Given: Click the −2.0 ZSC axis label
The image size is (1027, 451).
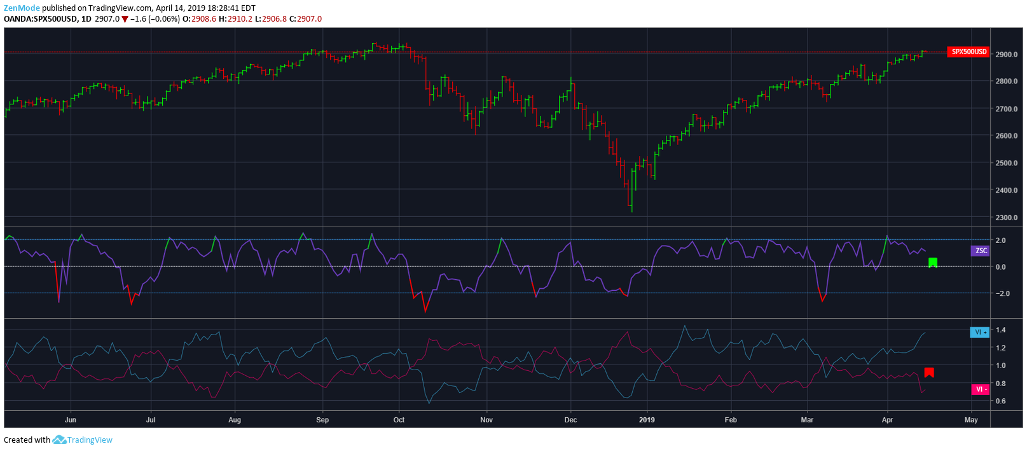Looking at the screenshot, I should point(1003,293).
